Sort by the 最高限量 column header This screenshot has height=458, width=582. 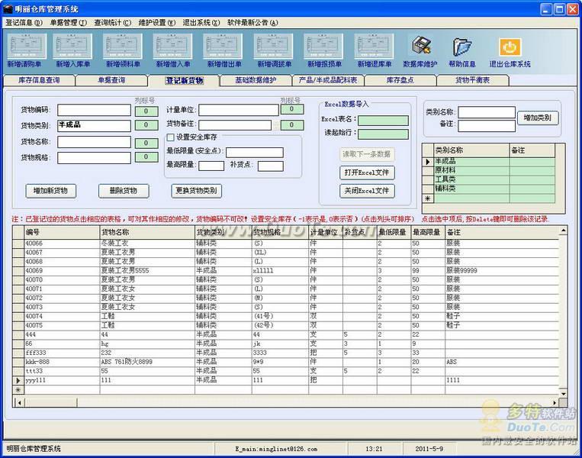[x=428, y=233]
